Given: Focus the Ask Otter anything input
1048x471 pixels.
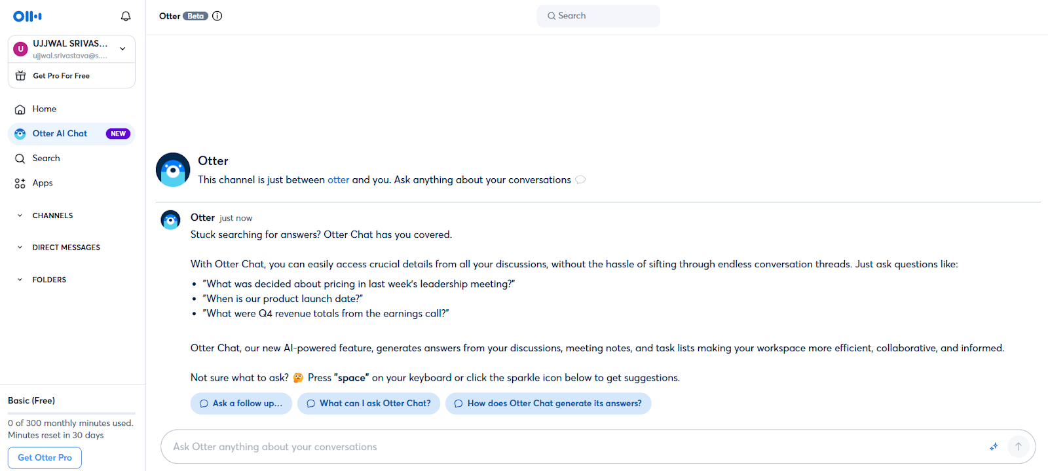Looking at the screenshot, I should [576, 447].
